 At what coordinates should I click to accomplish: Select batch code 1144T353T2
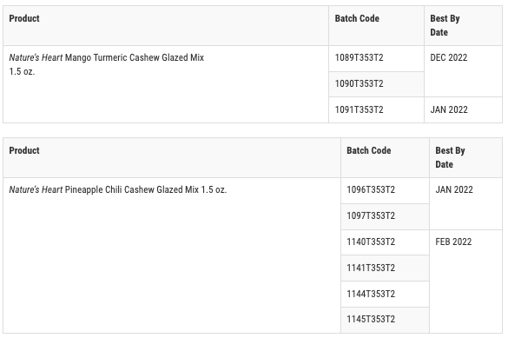(x=371, y=294)
